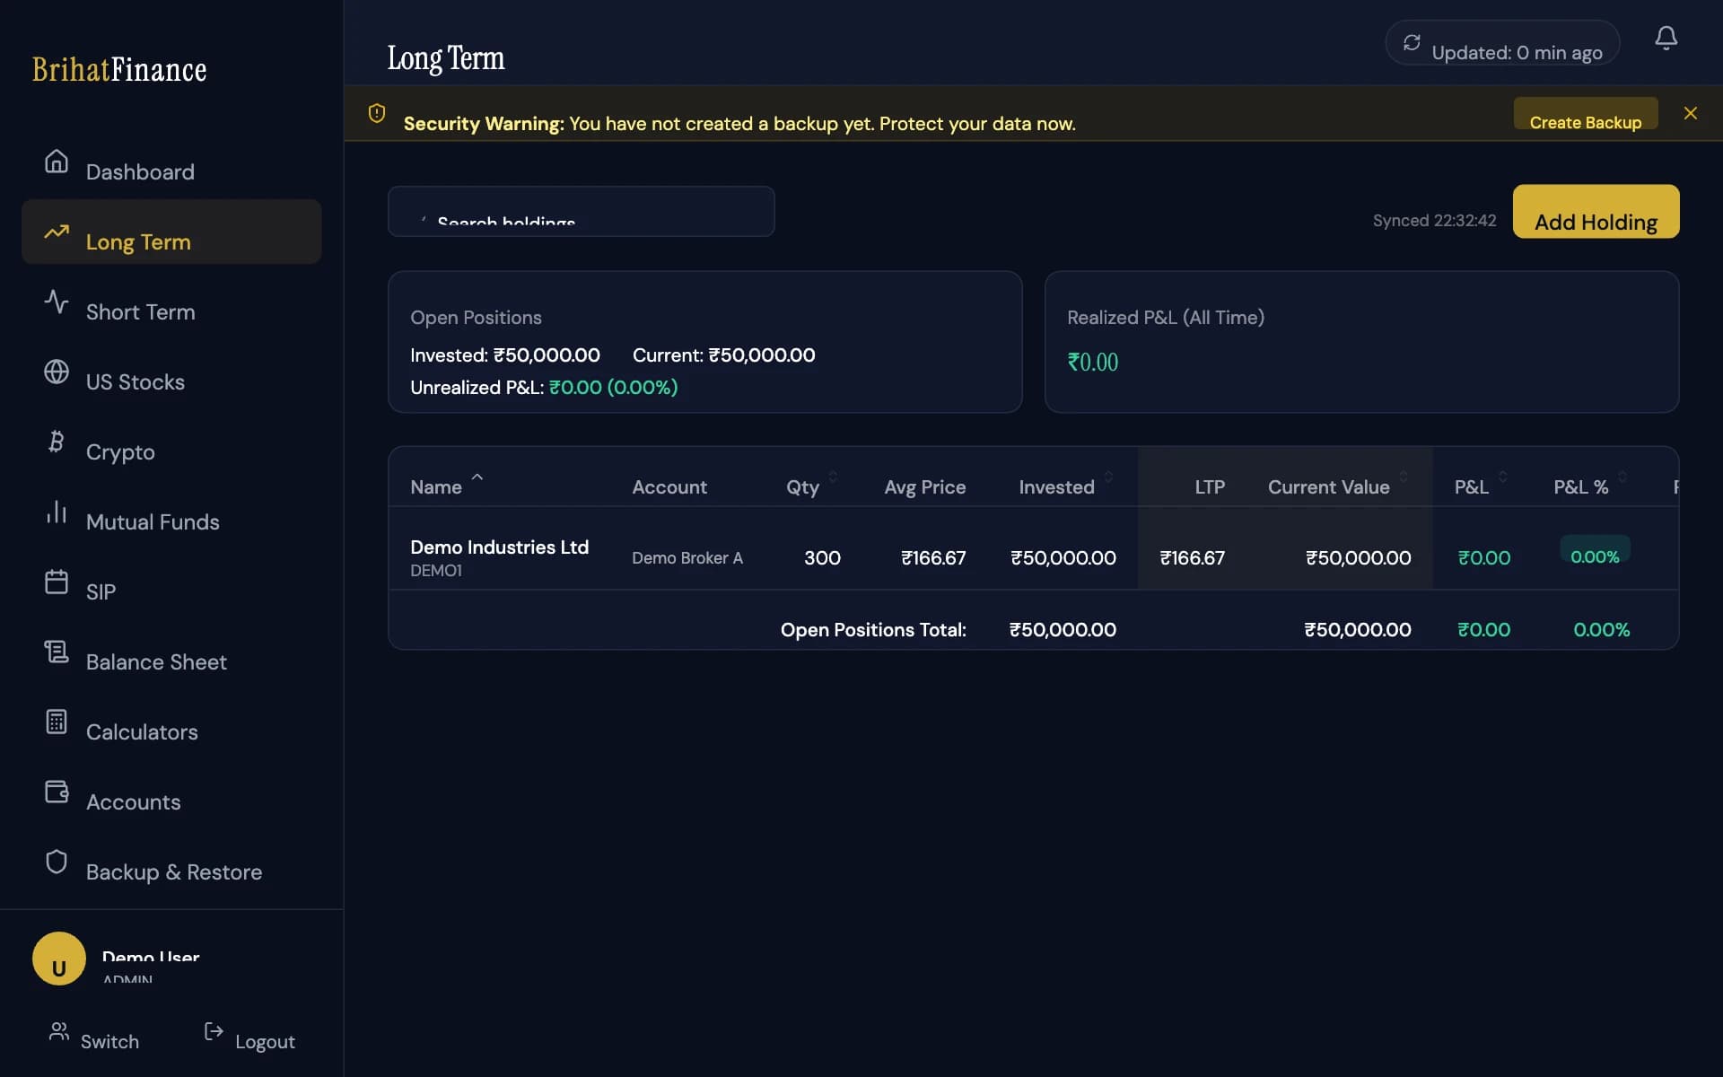Screen dimensions: 1723x1077
Task: Open Accounts page
Action: tap(171, 792)
